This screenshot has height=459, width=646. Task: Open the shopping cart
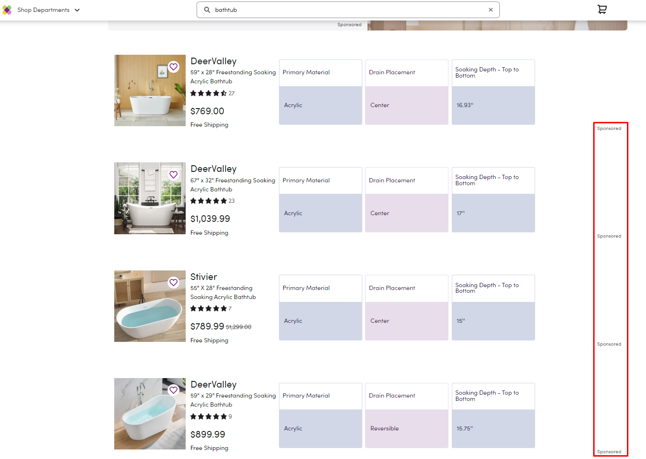click(x=602, y=10)
